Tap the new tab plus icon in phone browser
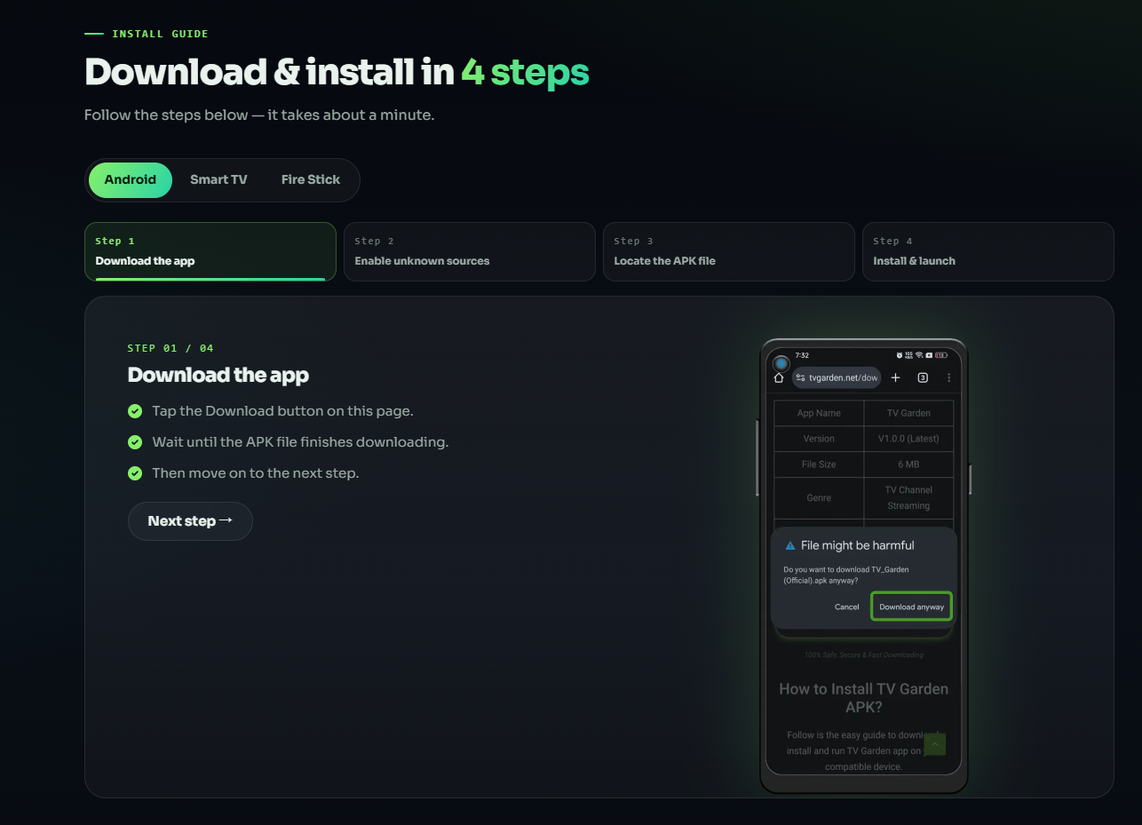 [895, 377]
